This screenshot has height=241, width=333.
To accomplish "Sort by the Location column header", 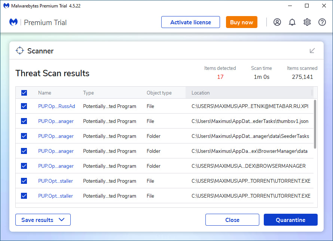I will point(201,93).
